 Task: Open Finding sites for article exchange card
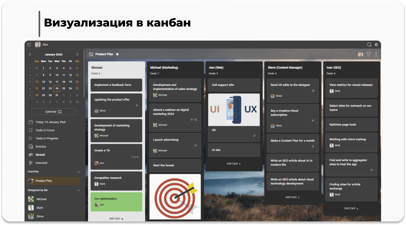point(351,190)
